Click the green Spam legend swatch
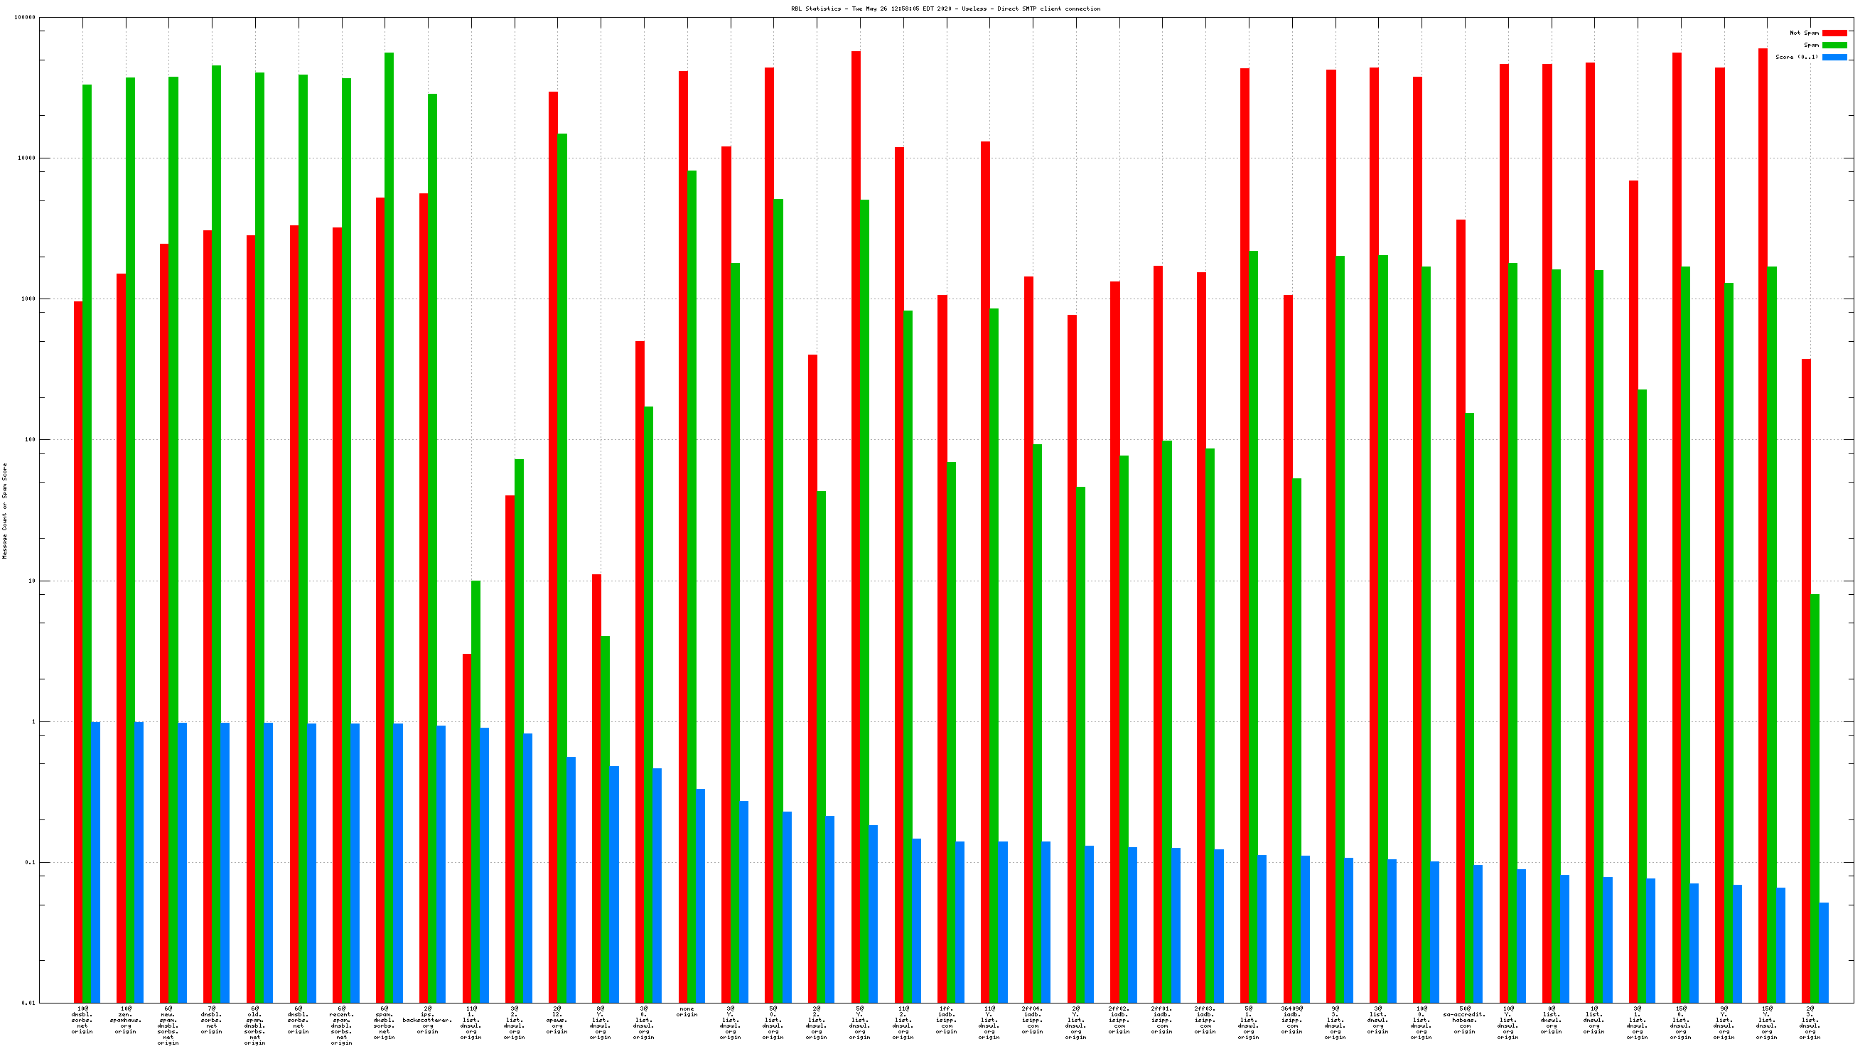This screenshot has width=1865, height=1049. click(x=1834, y=45)
